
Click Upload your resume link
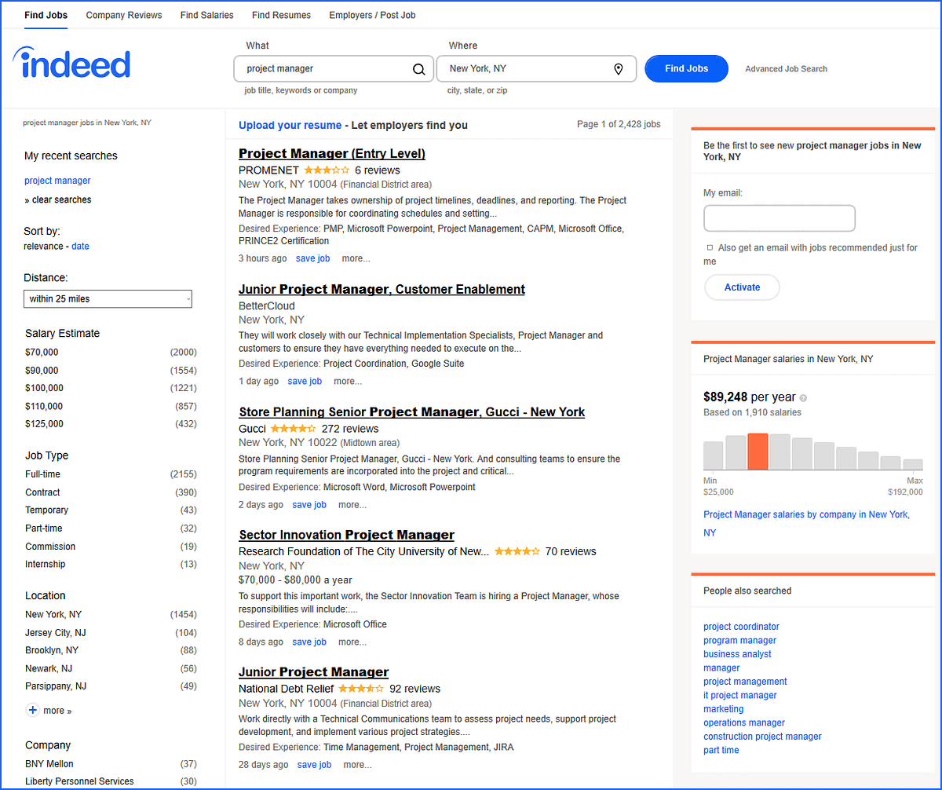tap(290, 125)
